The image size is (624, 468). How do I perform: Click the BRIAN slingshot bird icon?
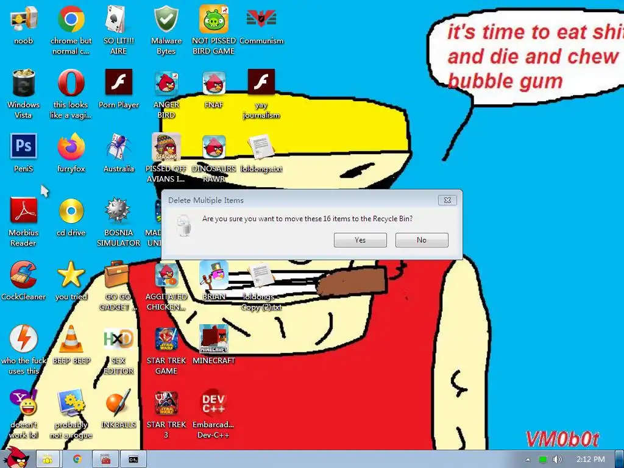click(x=214, y=275)
